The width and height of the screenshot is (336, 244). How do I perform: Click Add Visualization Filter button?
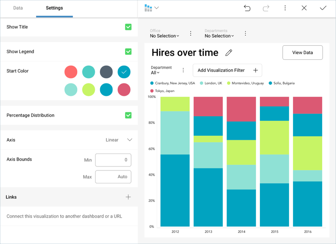tap(227, 70)
